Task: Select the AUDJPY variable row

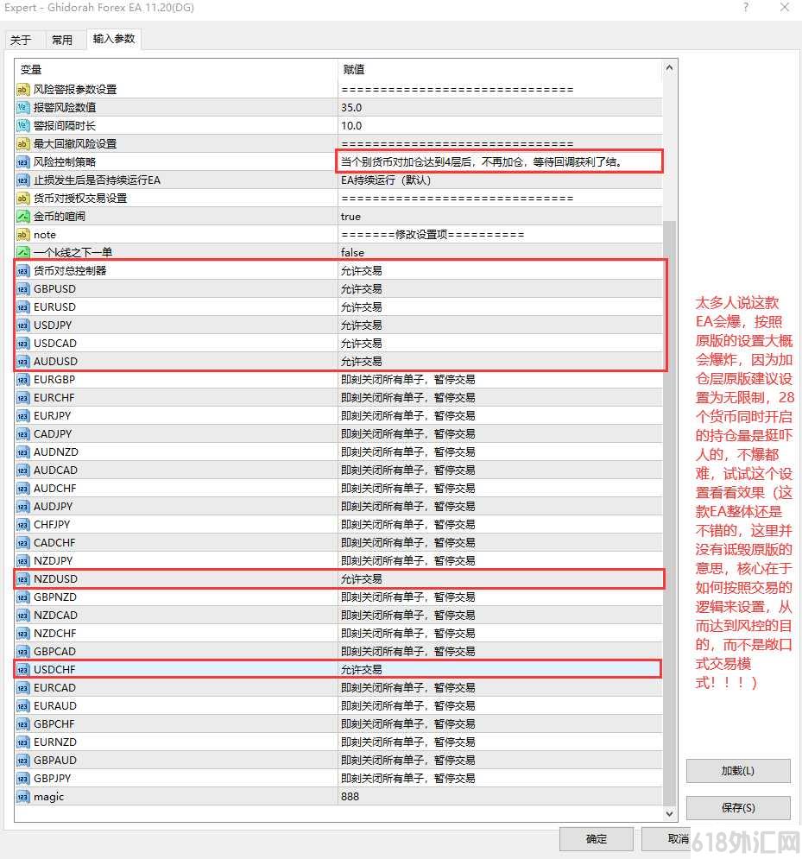Action: pos(338,506)
